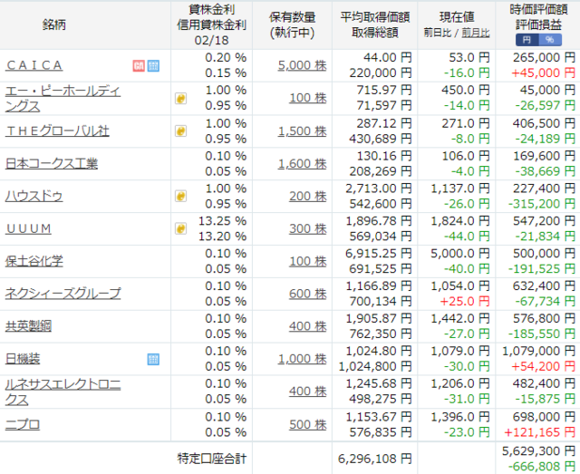Viewport: 580px width, 474px height.
Task: Select ニプロ's +121,165 円 profit value
Action: pos(540,431)
